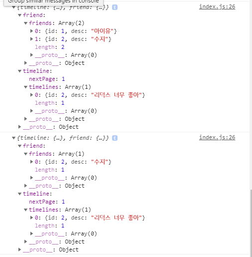Collapse the friends Array(2) node

25,23
